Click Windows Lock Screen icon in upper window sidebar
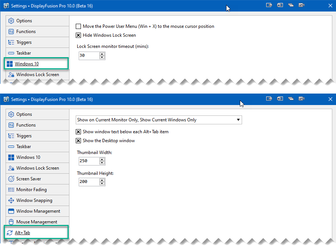Image resolution: width=336 pixels, height=252 pixels. [x=11, y=75]
